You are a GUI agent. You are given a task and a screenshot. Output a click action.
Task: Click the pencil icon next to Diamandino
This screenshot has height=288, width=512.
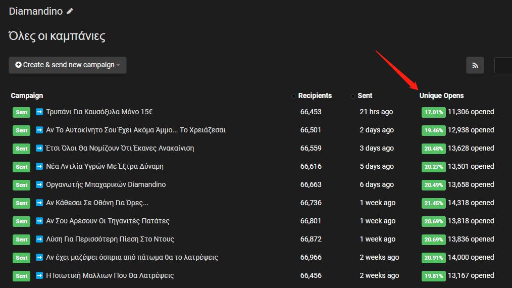click(70, 12)
